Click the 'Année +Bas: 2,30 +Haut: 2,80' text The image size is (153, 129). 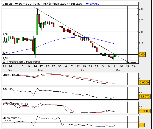tap(62, 4)
